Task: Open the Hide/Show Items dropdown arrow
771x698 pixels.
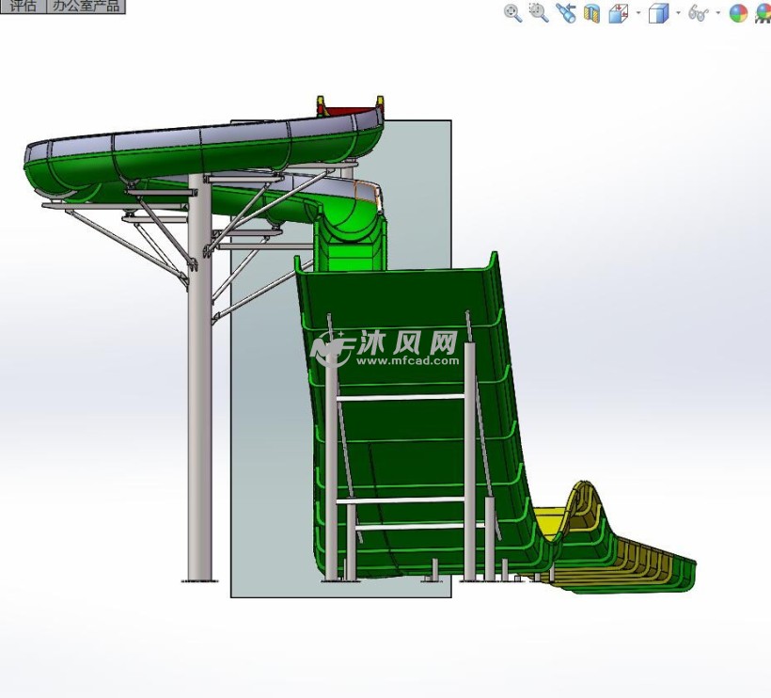Action: [718, 13]
